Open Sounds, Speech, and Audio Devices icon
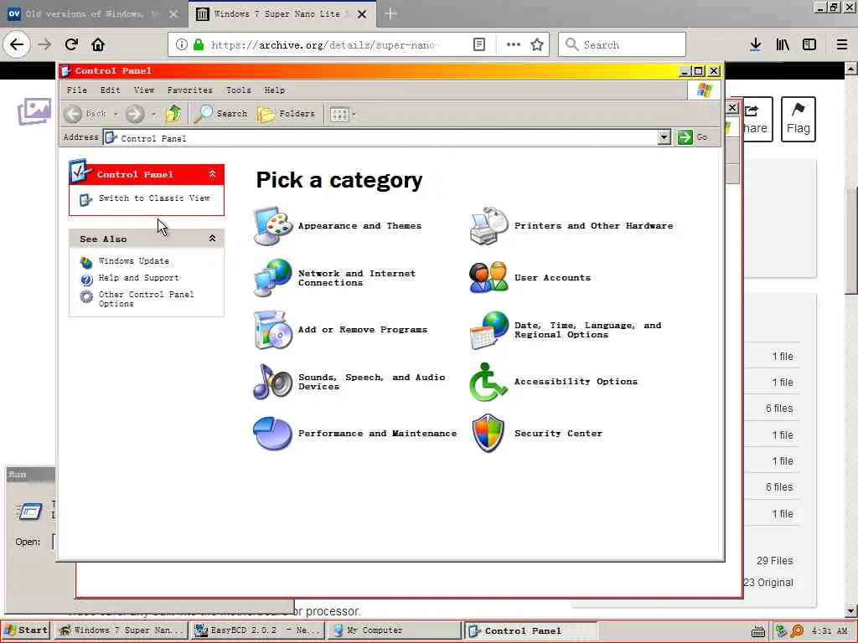 [273, 382]
